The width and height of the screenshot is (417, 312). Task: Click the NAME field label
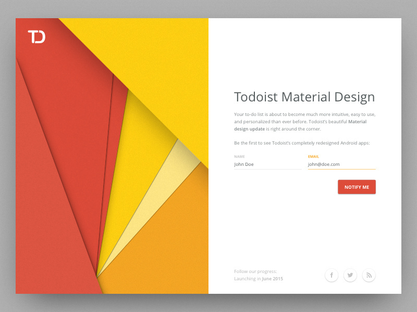pyautogui.click(x=239, y=157)
